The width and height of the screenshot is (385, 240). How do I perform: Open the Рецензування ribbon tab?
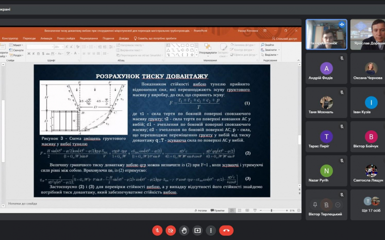(89, 38)
